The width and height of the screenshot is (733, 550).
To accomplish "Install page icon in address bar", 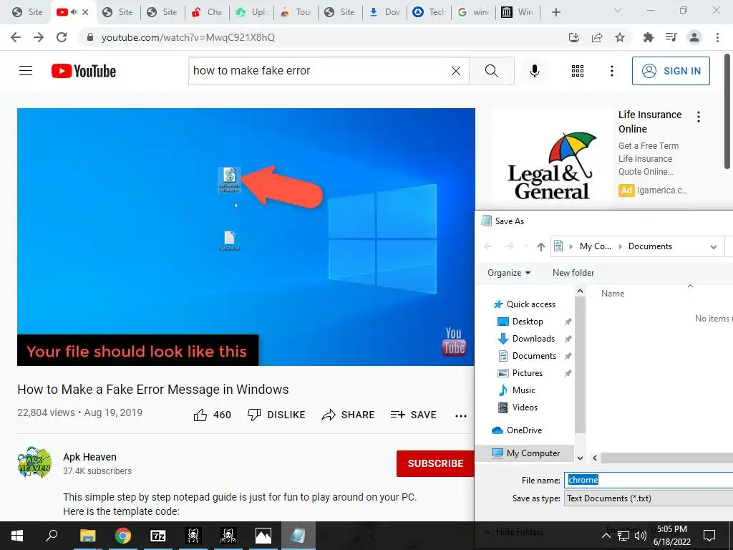I will click(574, 37).
